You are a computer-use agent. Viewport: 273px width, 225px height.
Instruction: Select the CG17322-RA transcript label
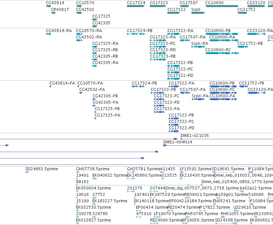tap(180, 31)
